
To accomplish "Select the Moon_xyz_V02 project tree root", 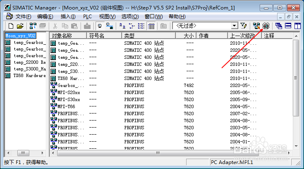I will coord(20,36).
